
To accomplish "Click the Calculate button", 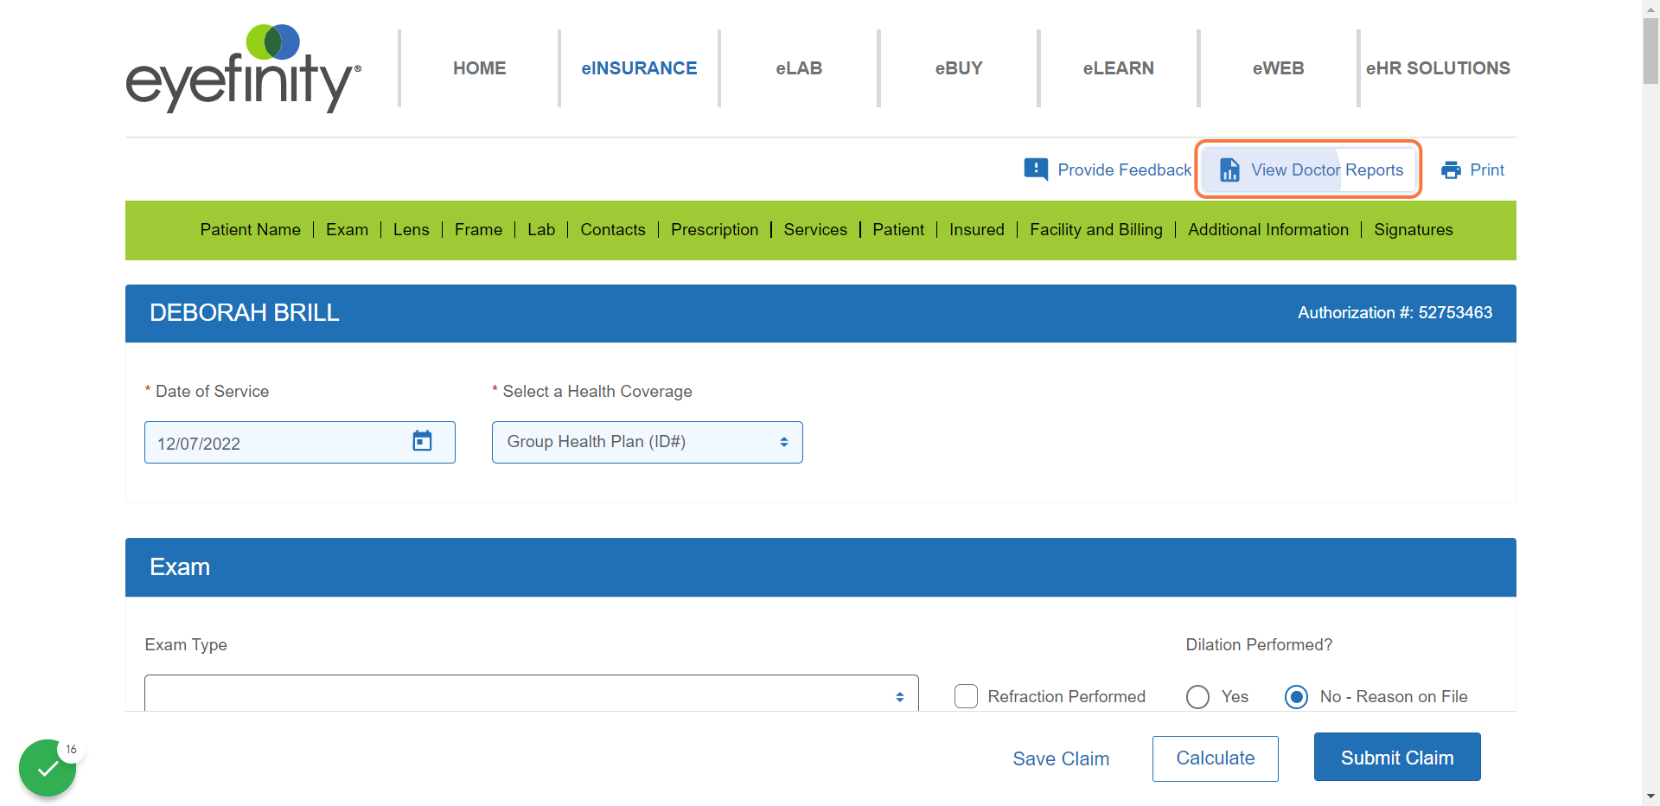I will click(x=1216, y=758).
